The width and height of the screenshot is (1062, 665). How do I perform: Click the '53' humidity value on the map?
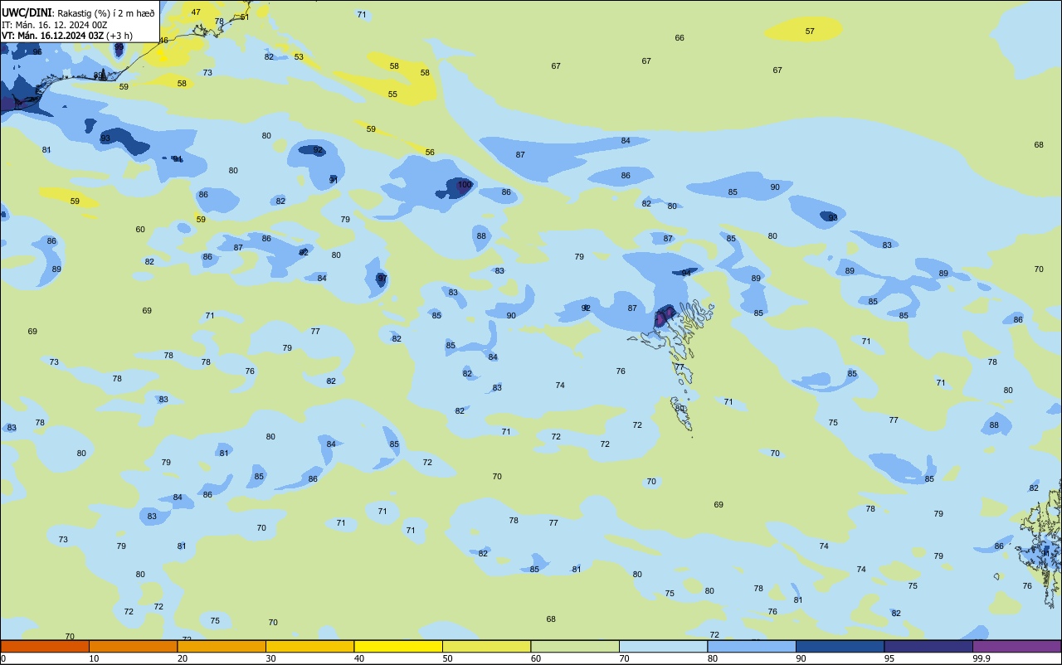(x=299, y=57)
